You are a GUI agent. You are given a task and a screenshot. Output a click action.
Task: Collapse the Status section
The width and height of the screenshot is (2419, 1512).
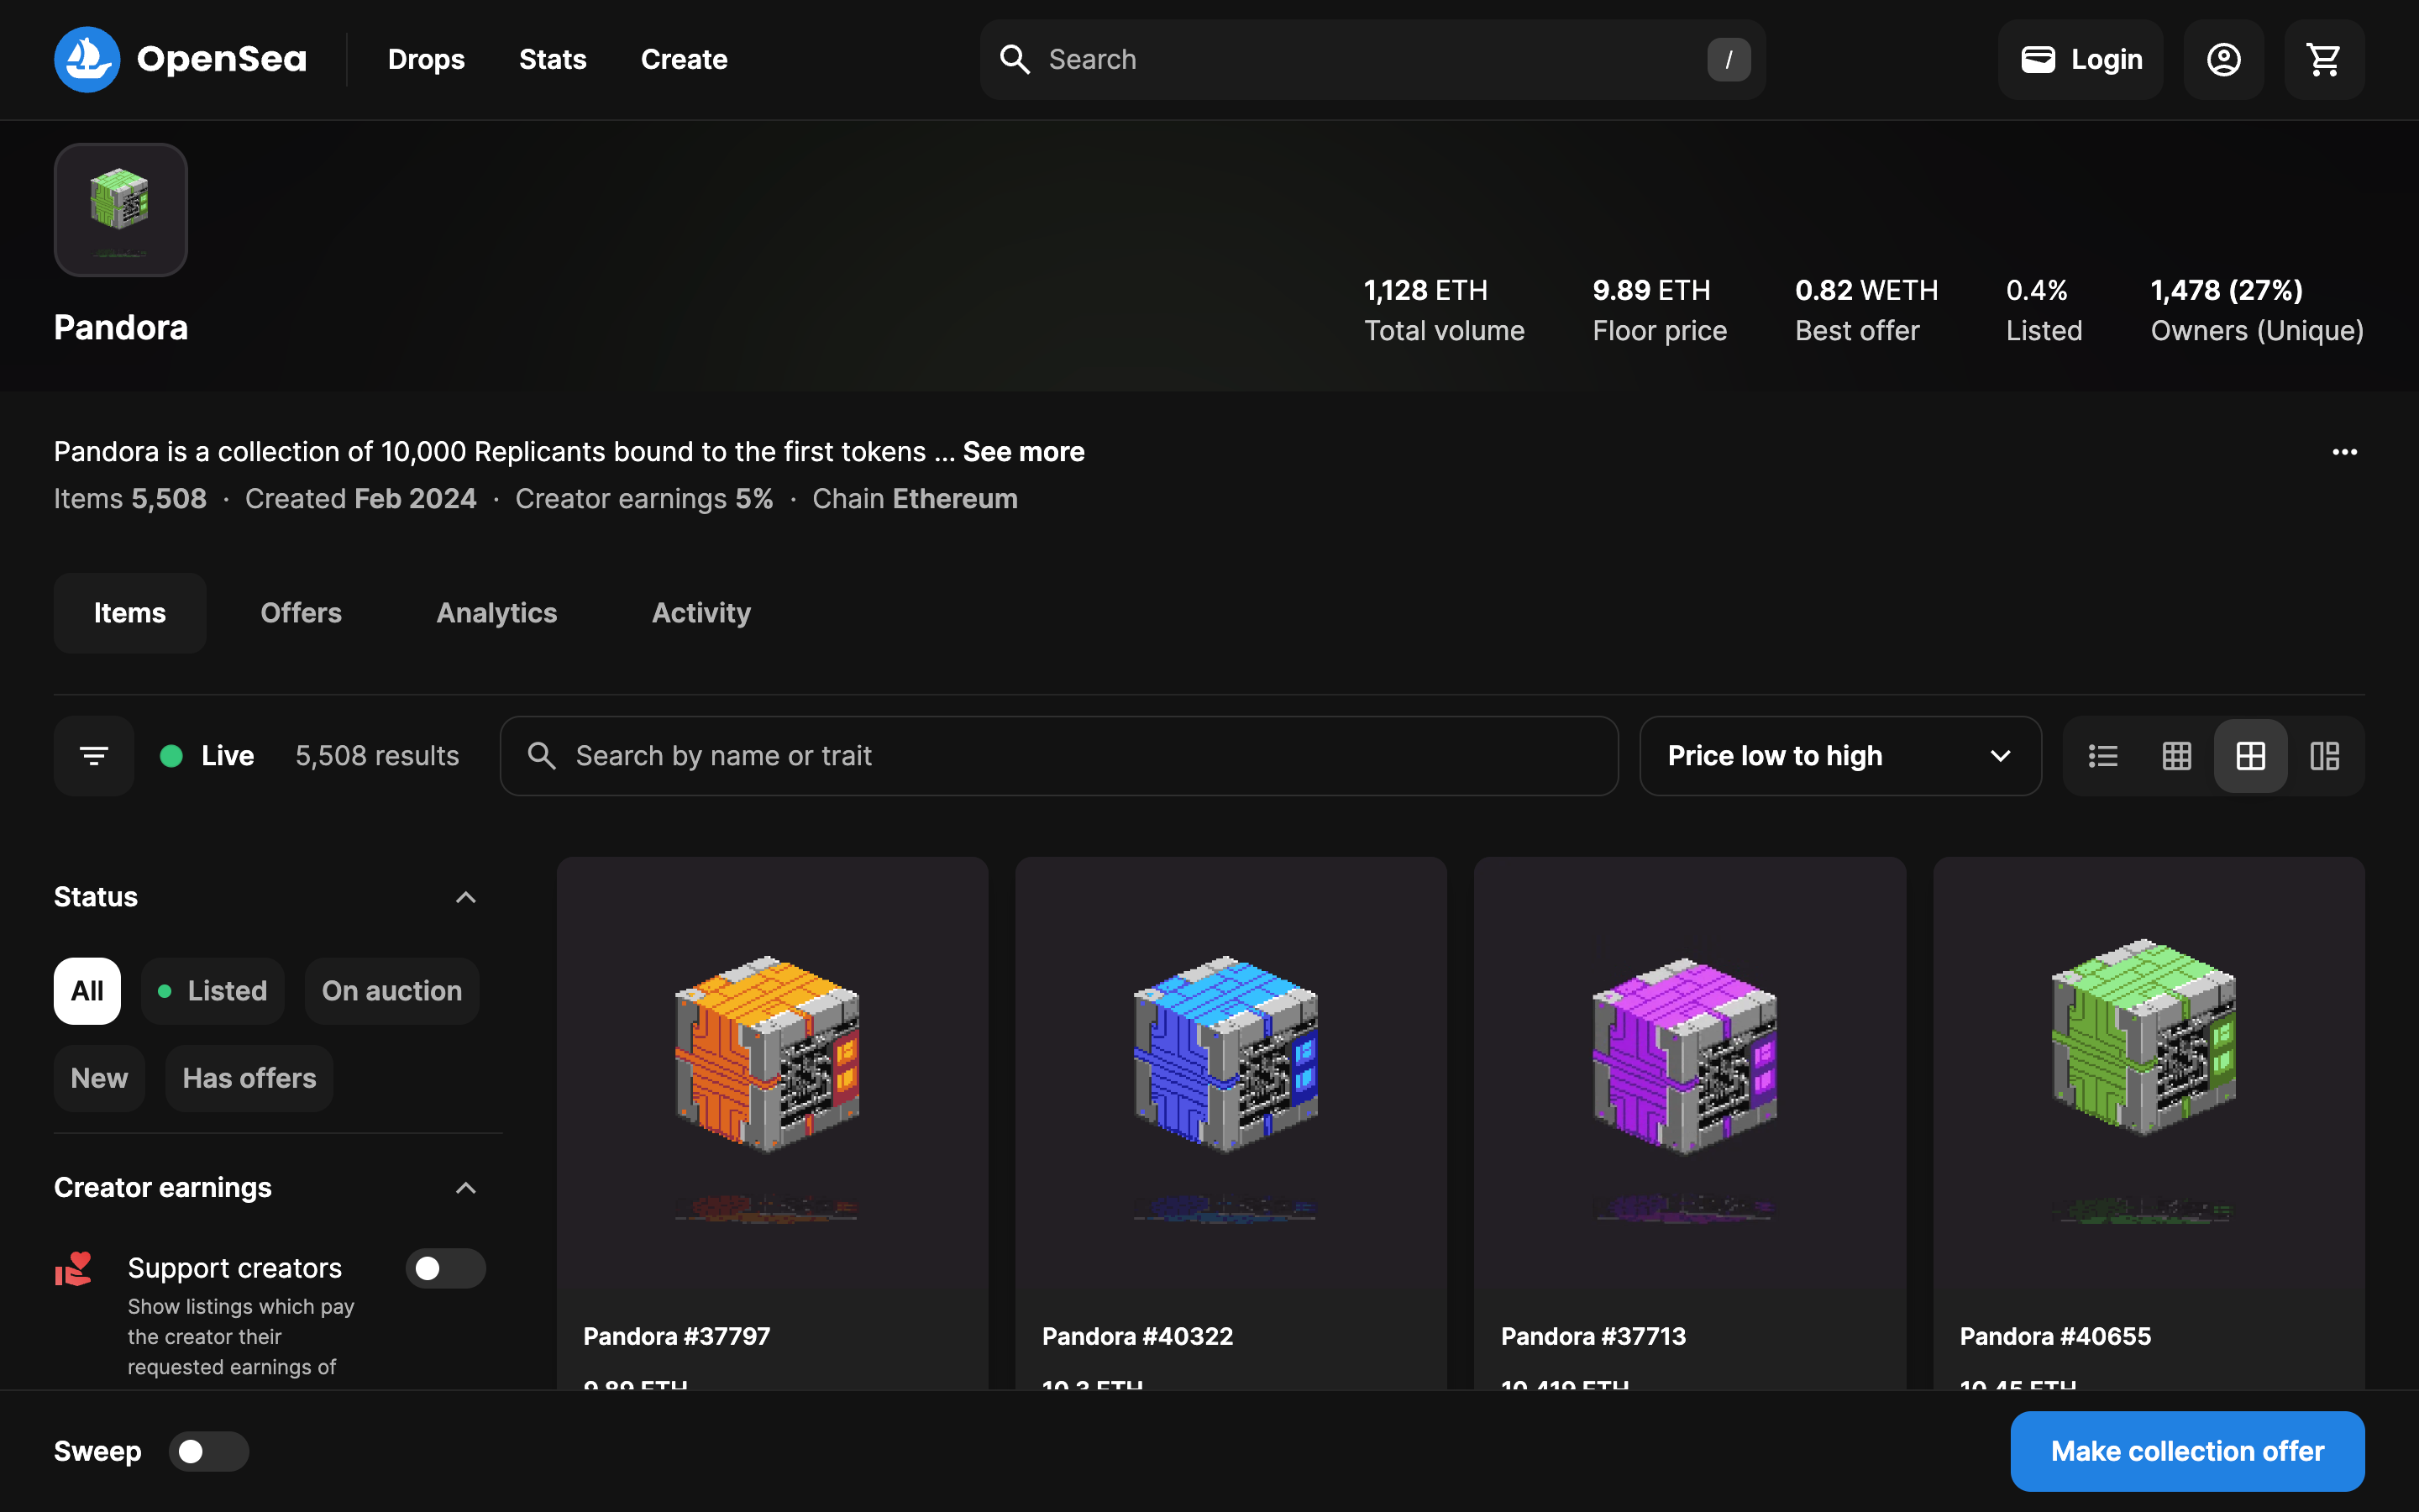pyautogui.click(x=466, y=897)
